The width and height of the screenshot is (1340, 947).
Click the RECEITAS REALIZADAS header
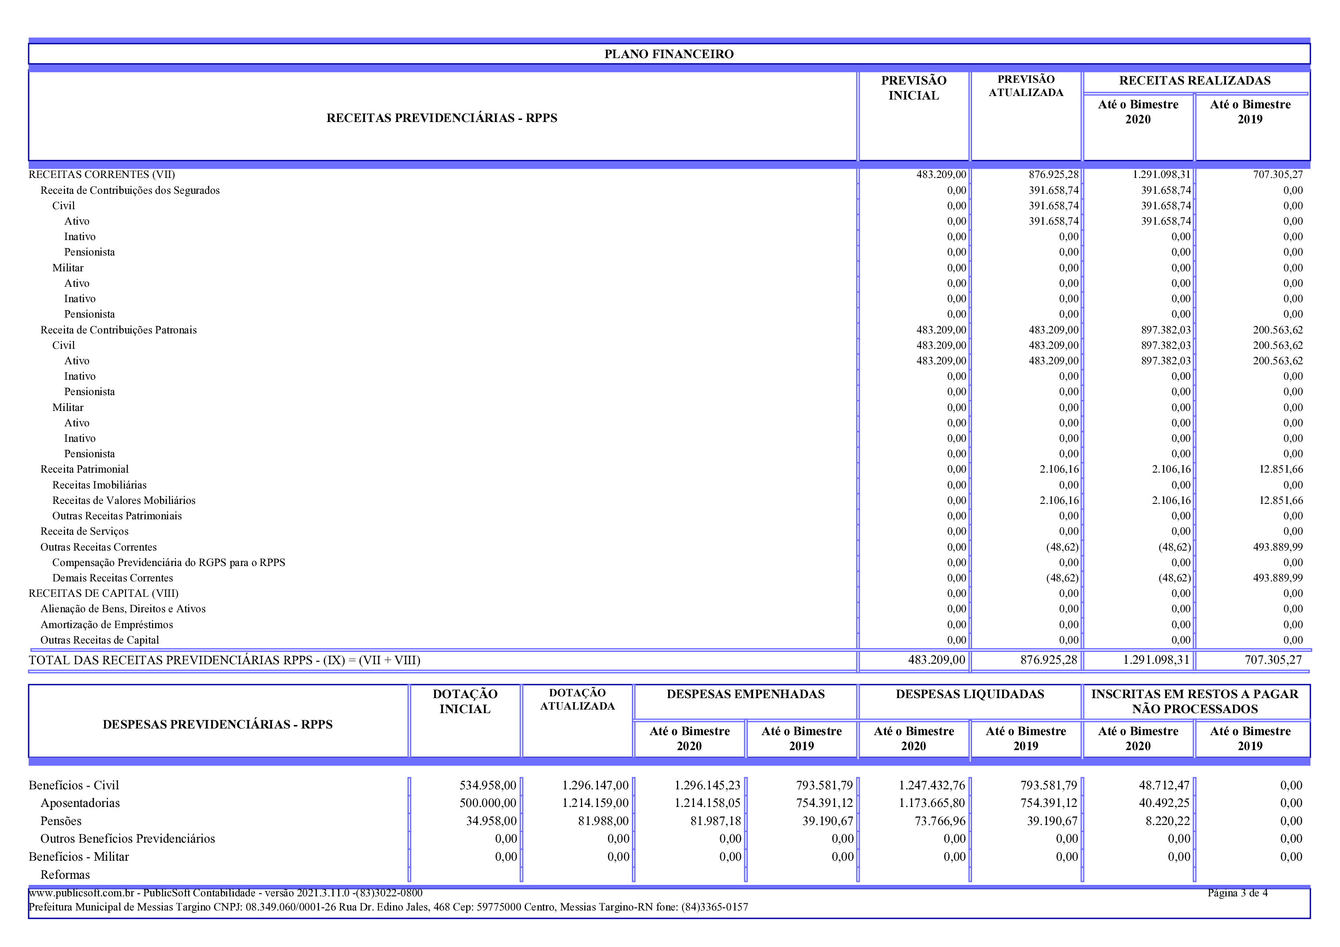1194,81
